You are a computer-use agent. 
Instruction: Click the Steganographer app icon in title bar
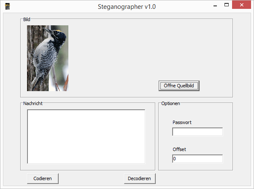click(8, 6)
